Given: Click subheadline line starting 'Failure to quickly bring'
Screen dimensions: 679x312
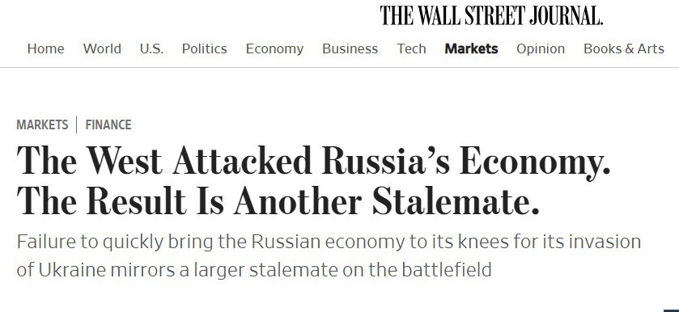Looking at the screenshot, I should point(329,242).
